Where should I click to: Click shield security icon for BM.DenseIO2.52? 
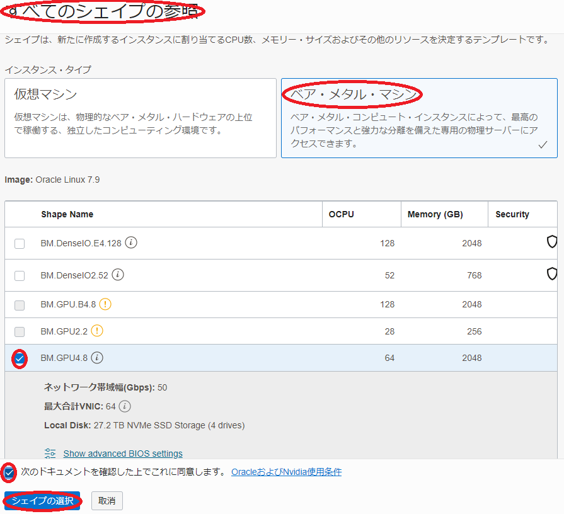tap(551, 274)
